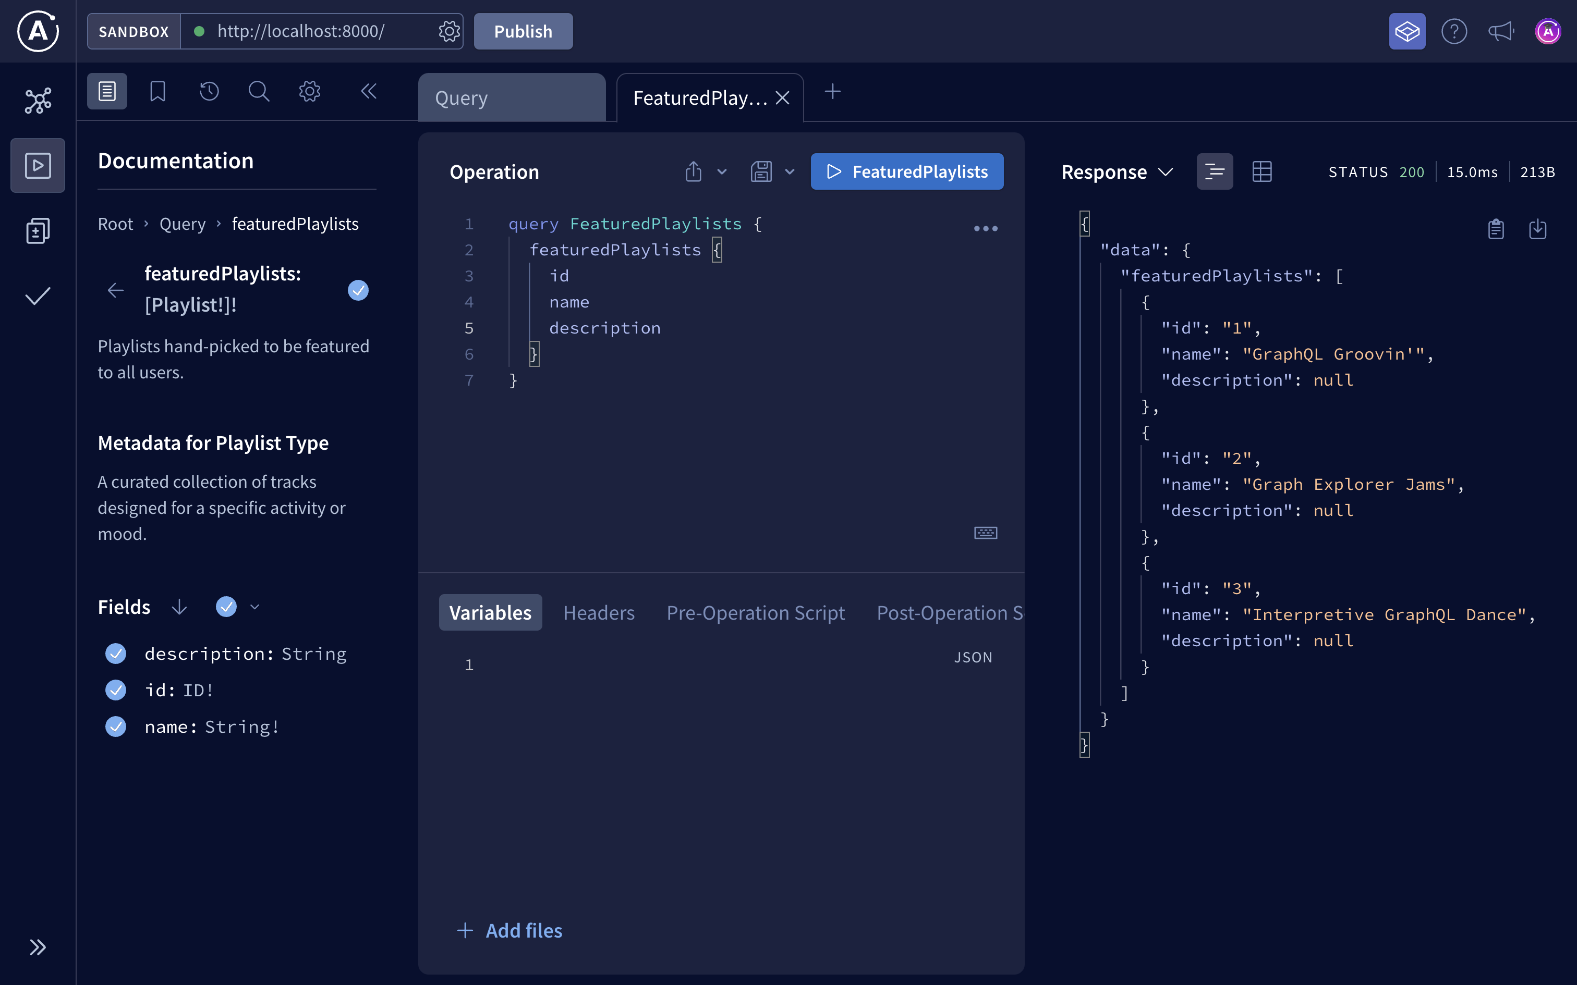Image resolution: width=1577 pixels, height=985 pixels.
Task: Search the documentation
Action: click(259, 91)
